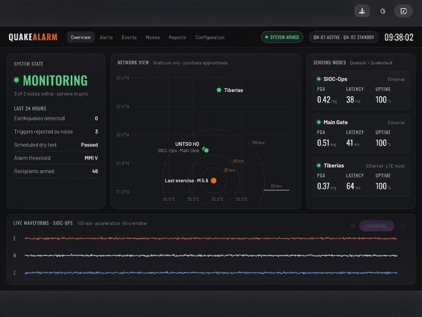This screenshot has height=317, width=422.
Task: Click the Triggers rejected as noise row
Action: tap(56, 132)
